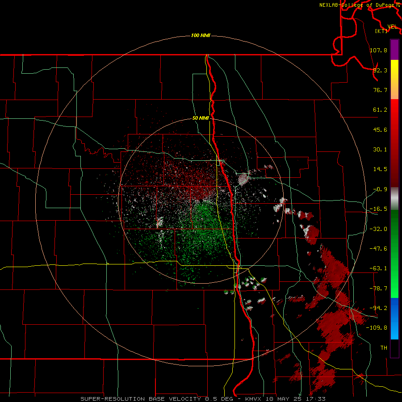Click the 107.8 legend value
402x402 pixels.
pyautogui.click(x=378, y=50)
